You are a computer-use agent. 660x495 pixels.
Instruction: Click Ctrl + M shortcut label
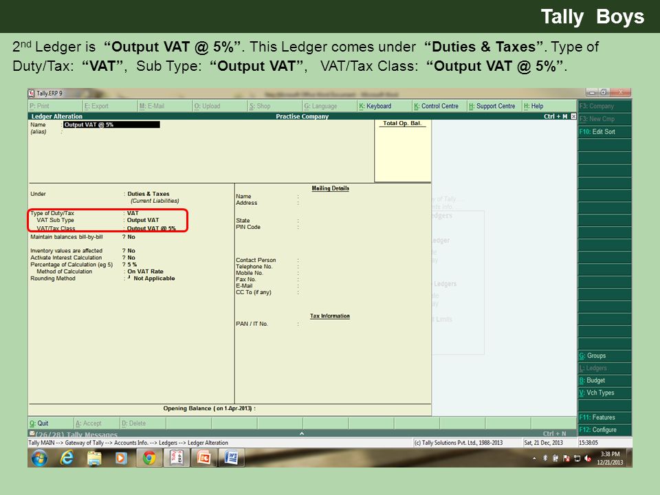coord(555,116)
